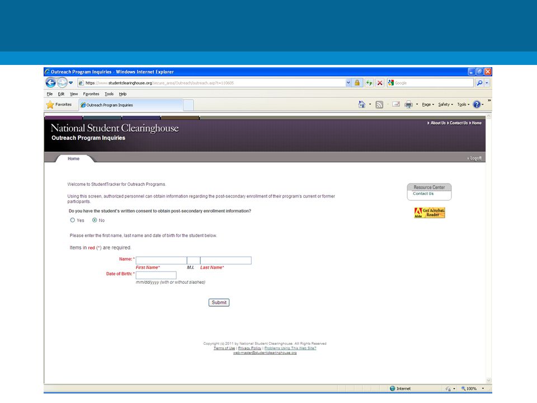Click the Logoff link
537x403 pixels.
475,158
